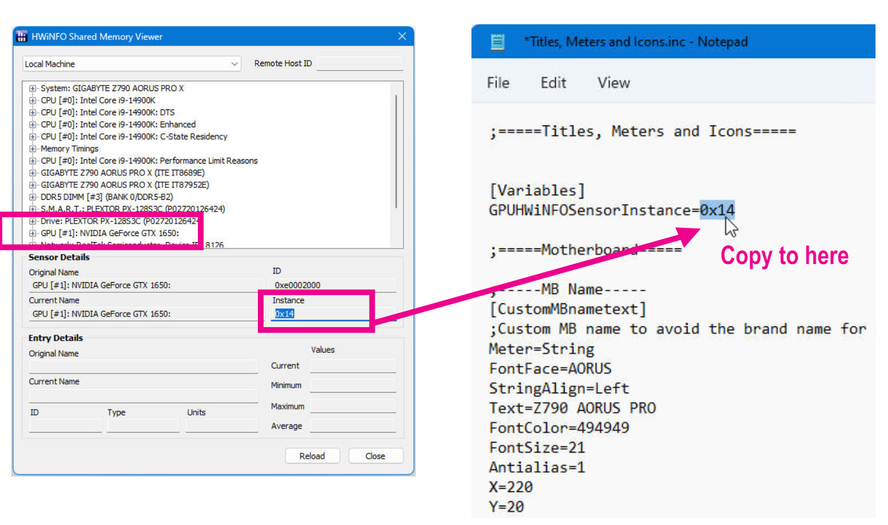Click the Meter=String line in Notepad
This screenshot has height=525, width=888.
[x=541, y=349]
